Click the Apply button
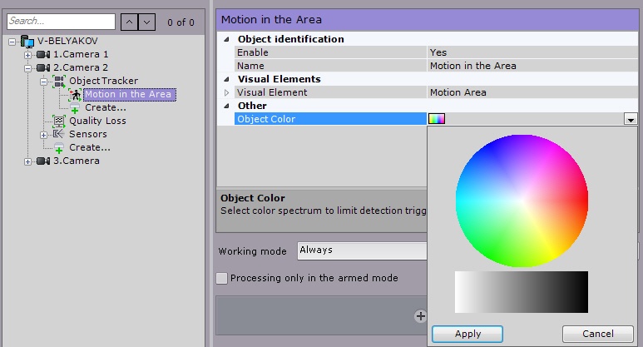The image size is (643, 347). point(467,334)
